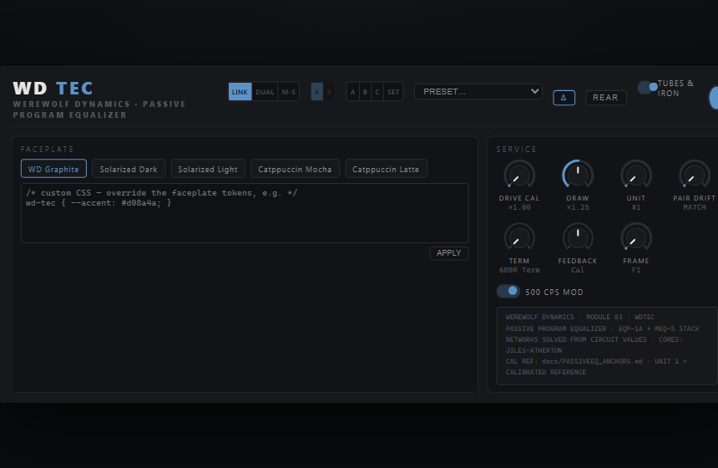Viewport: 718px width, 468px height.
Task: Select the dimmed B compare slot
Action: point(329,92)
